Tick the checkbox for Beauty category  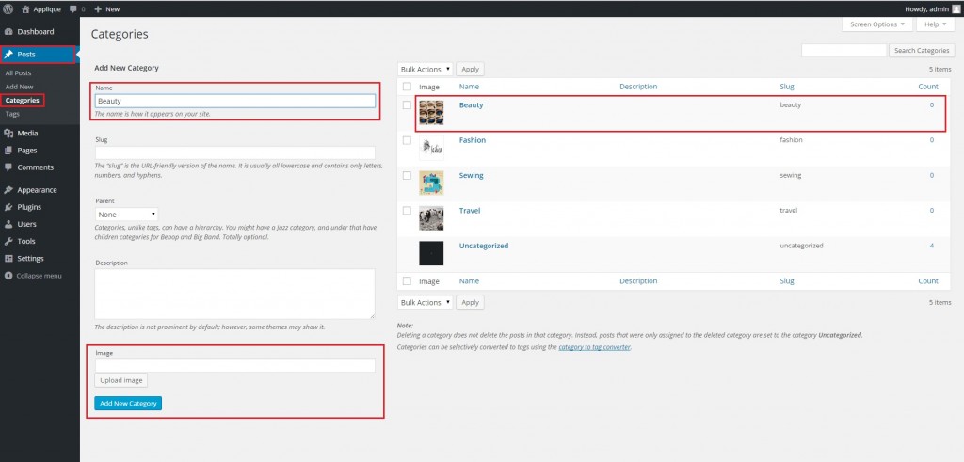(407, 105)
